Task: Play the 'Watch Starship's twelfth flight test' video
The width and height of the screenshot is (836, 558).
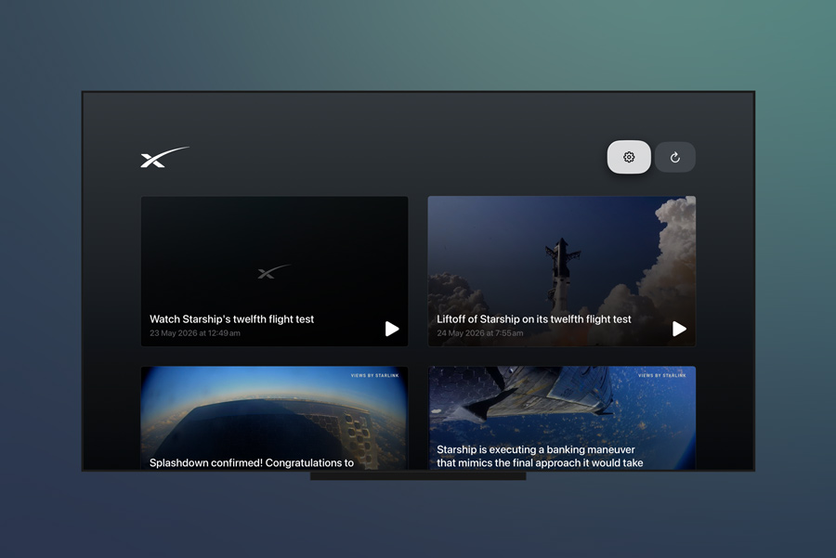Action: pyautogui.click(x=392, y=329)
